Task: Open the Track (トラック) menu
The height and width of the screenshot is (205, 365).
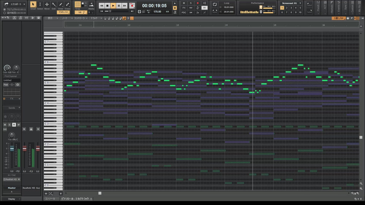Action: coord(96,18)
